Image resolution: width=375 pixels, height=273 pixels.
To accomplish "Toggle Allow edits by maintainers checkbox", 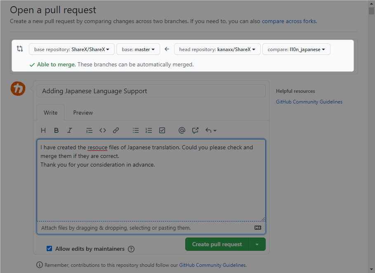I will click(49, 249).
